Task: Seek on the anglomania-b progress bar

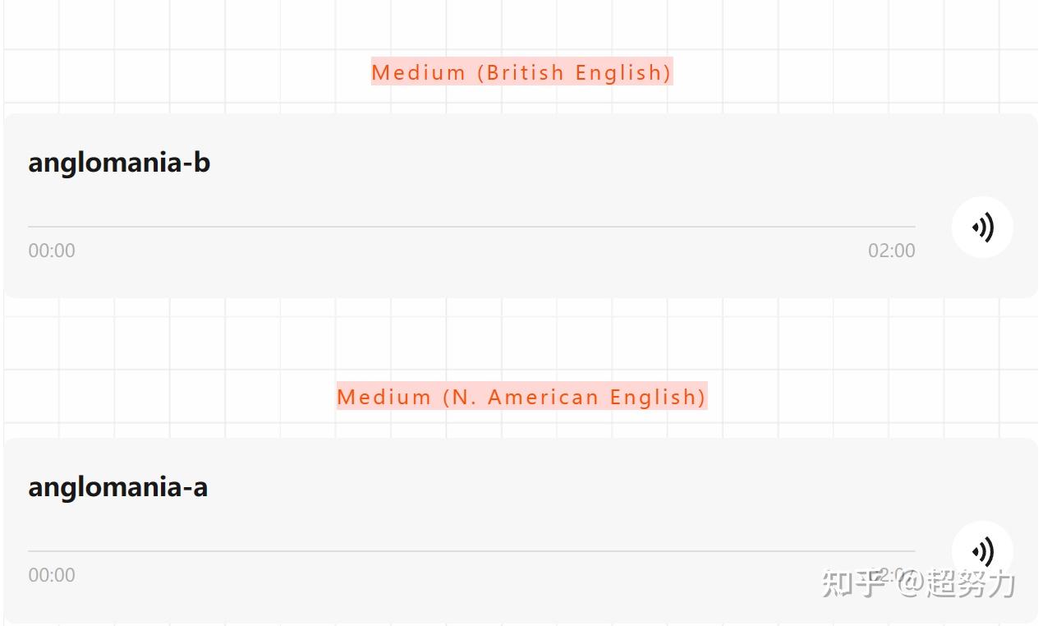Action: click(x=471, y=226)
